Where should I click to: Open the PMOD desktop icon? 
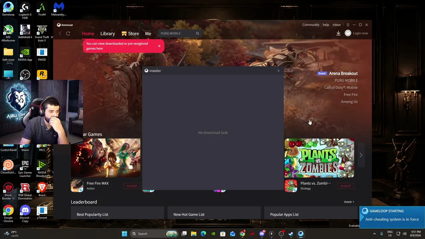pyautogui.click(x=42, y=54)
